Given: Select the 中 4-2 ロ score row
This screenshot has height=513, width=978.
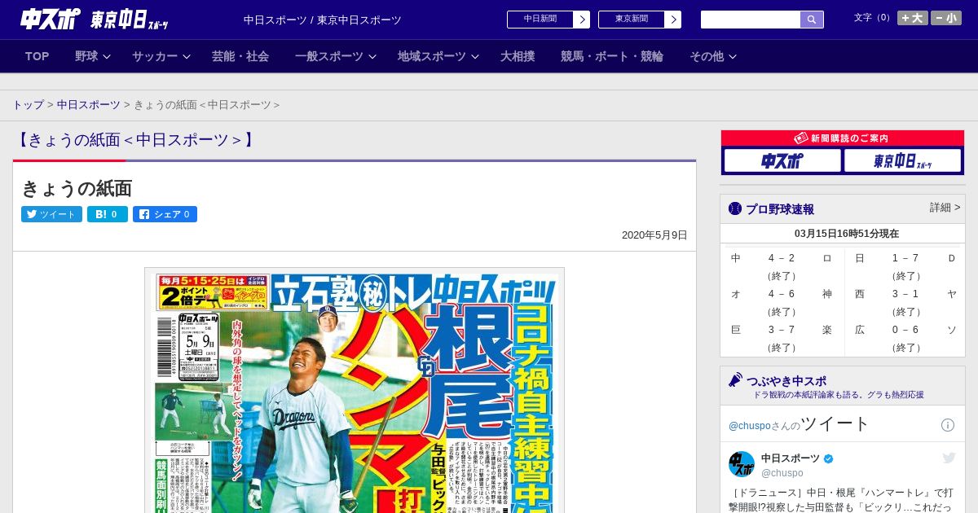Looking at the screenshot, I should click(782, 267).
